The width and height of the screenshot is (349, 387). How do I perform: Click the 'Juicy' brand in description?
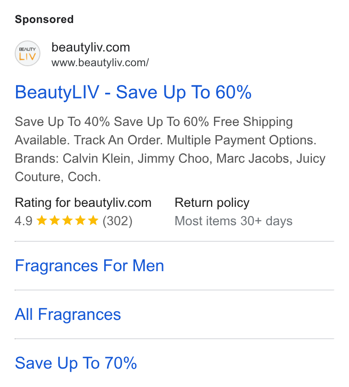311,159
